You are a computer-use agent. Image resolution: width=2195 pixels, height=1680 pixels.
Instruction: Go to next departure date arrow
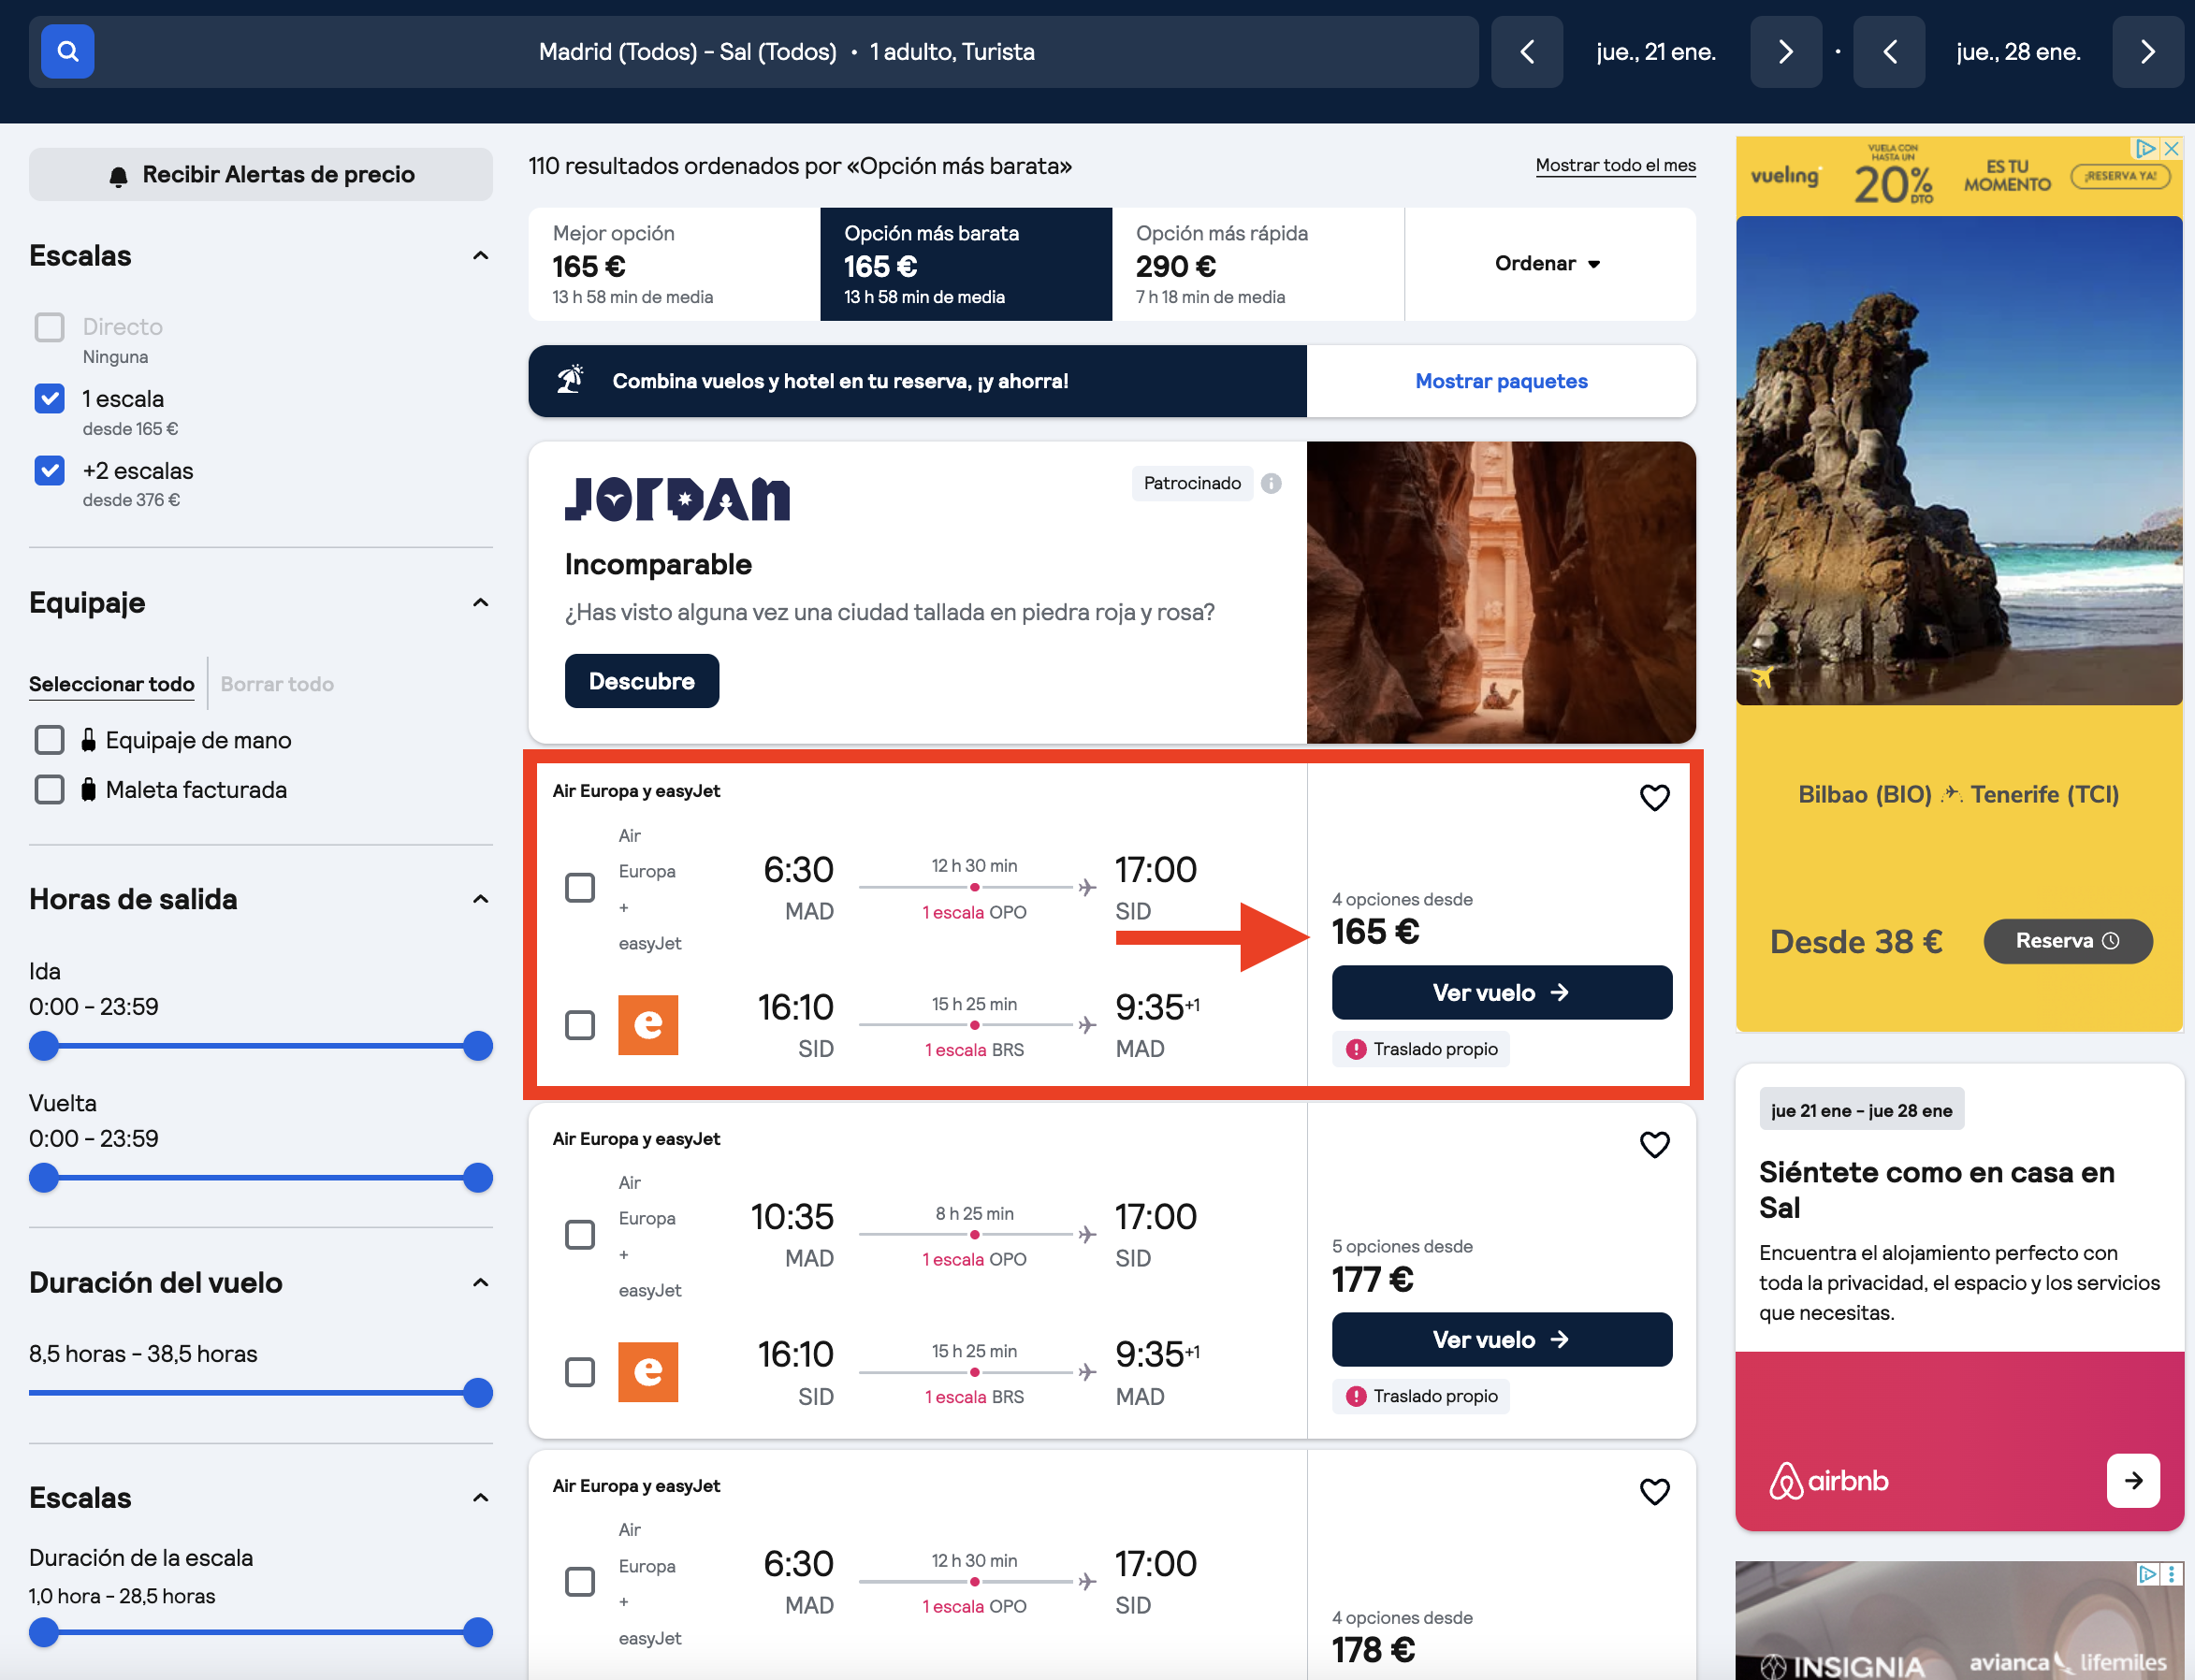1786,52
